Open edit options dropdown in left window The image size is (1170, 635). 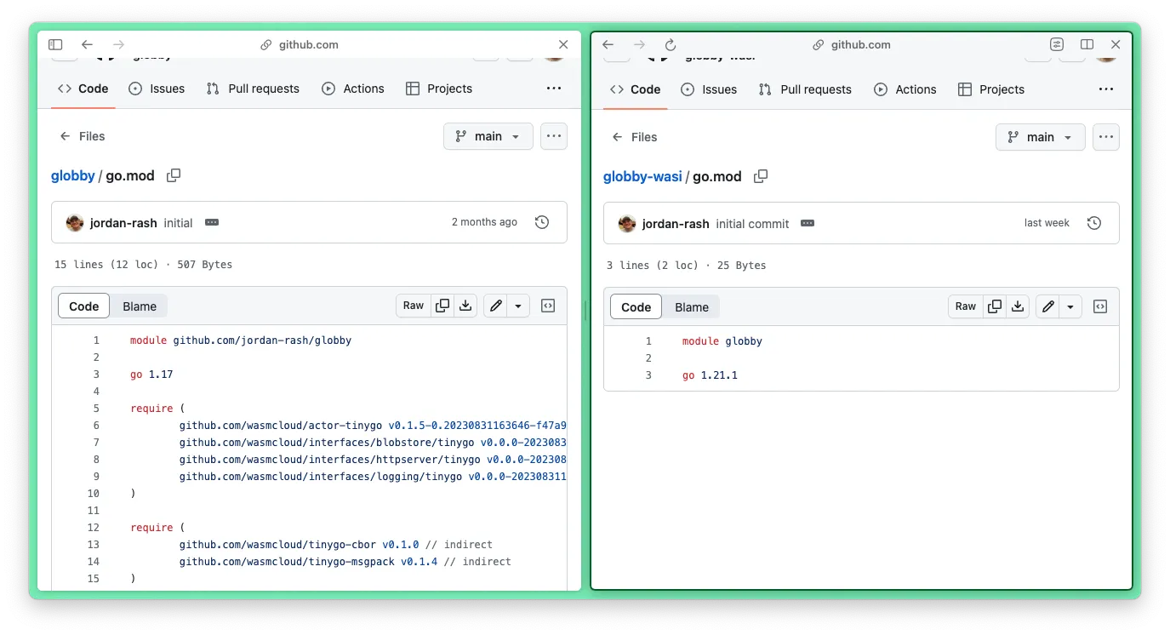(518, 306)
